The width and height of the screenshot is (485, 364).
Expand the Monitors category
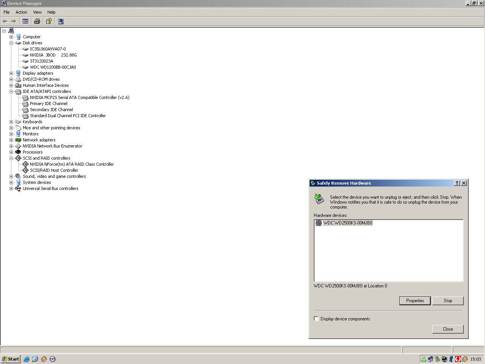(x=11, y=134)
